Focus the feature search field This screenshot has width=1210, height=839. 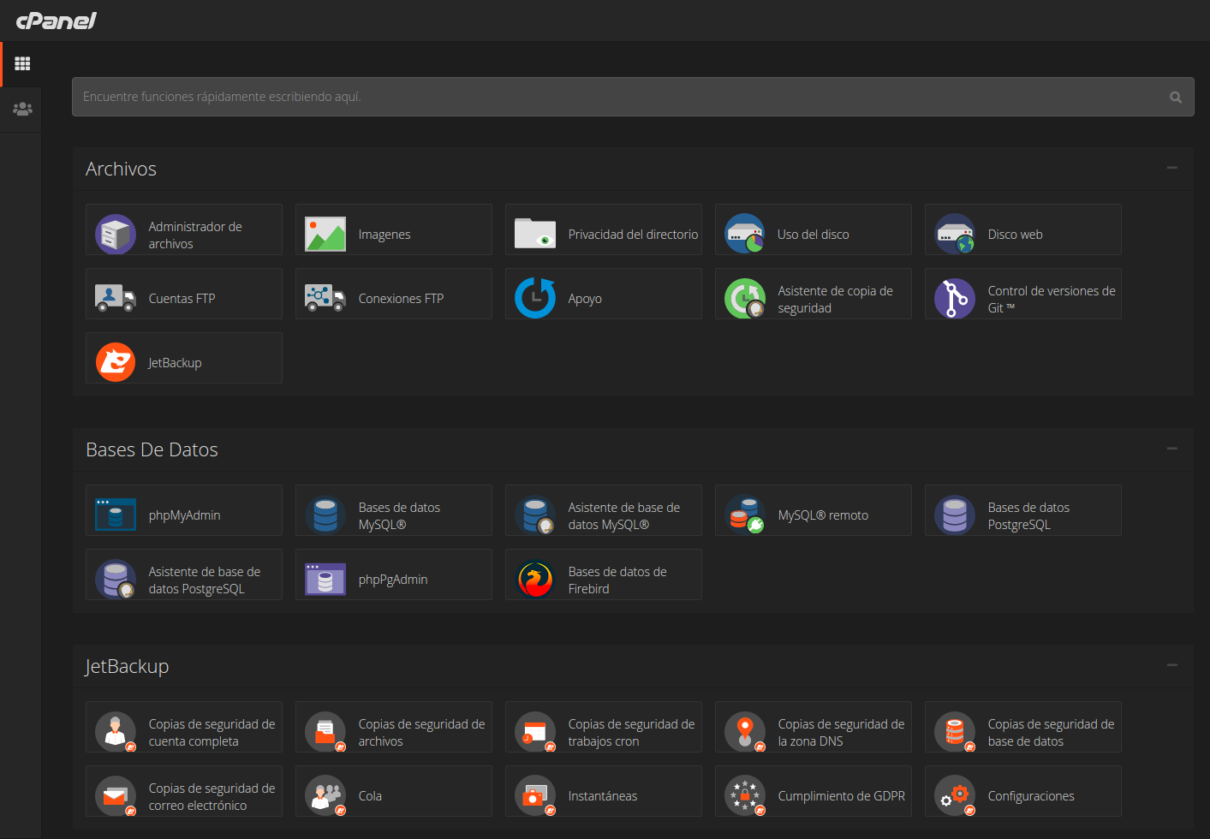click(x=633, y=97)
